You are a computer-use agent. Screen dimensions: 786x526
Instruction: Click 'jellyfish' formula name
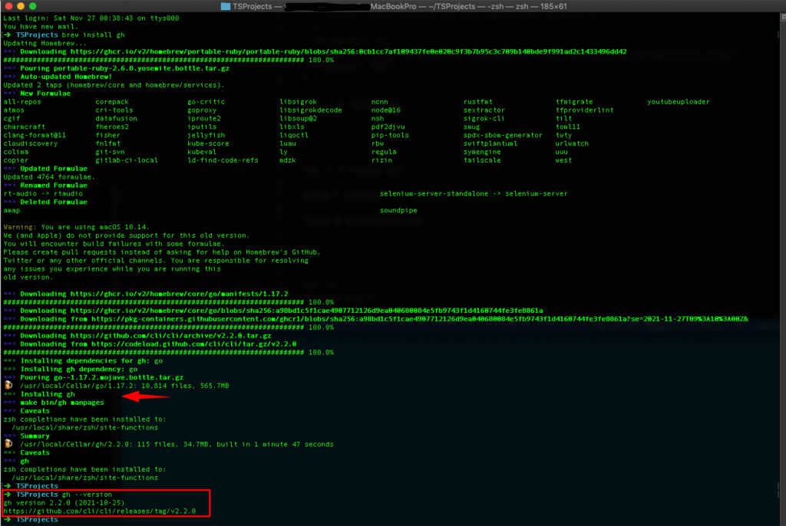[x=206, y=135]
